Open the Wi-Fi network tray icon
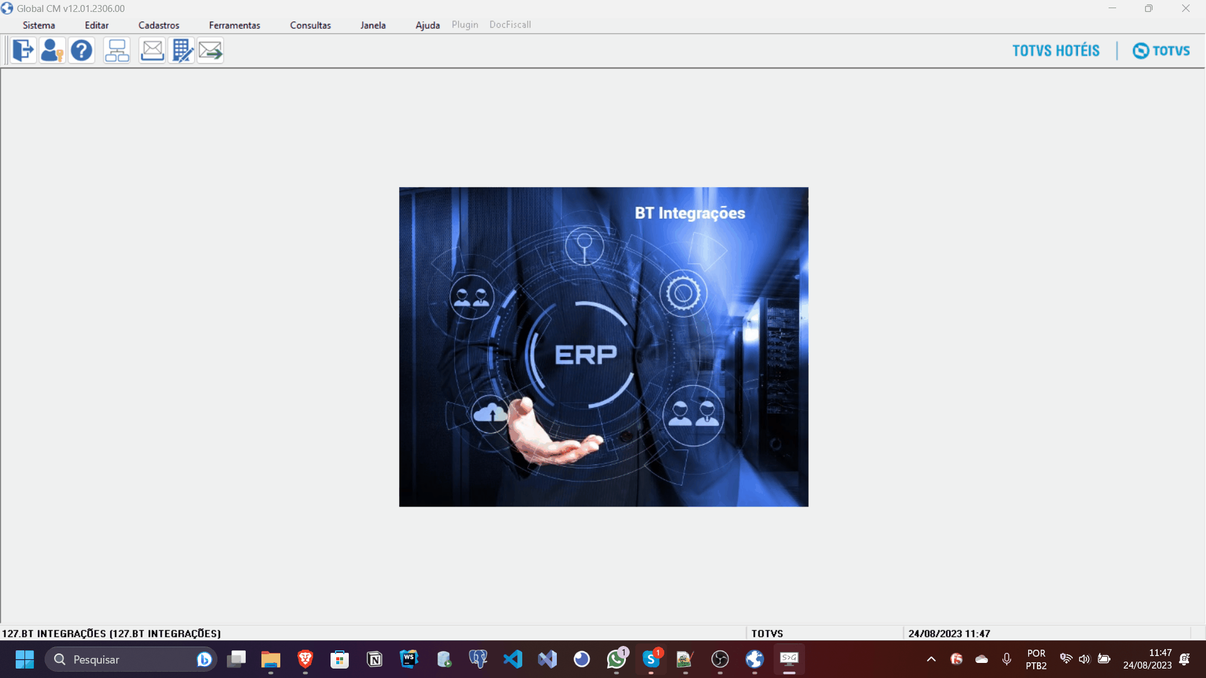Image resolution: width=1206 pixels, height=678 pixels. click(1066, 659)
